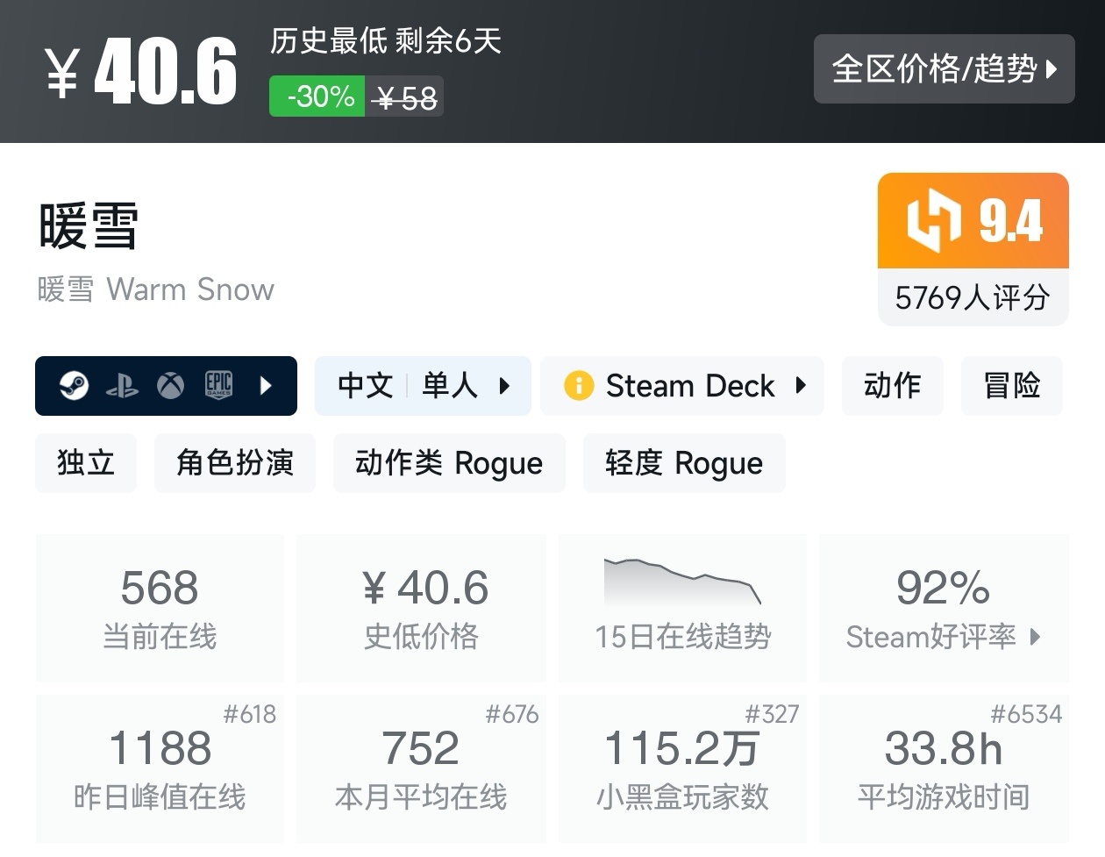Open the 轻度 Rogue tag

pyautogui.click(x=684, y=463)
